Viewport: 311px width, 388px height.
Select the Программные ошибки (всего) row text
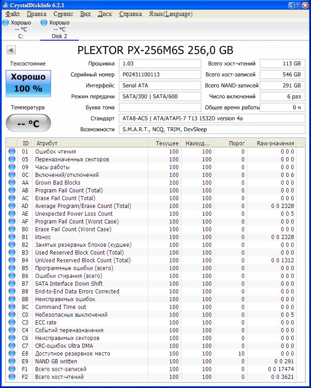click(x=74, y=268)
